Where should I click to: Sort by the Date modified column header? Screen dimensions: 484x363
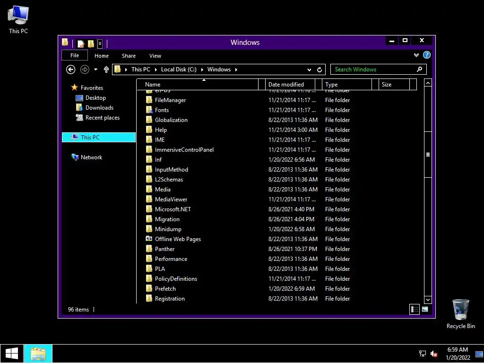290,85
